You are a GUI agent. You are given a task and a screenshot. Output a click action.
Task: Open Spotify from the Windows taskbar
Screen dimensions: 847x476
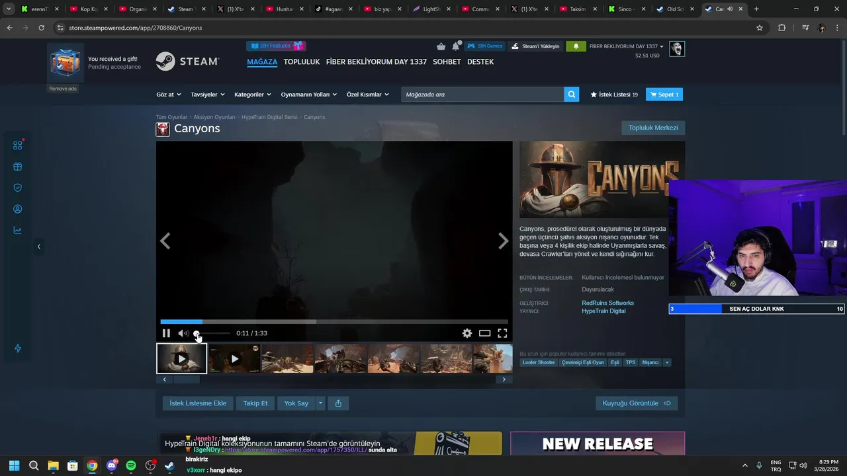click(131, 465)
